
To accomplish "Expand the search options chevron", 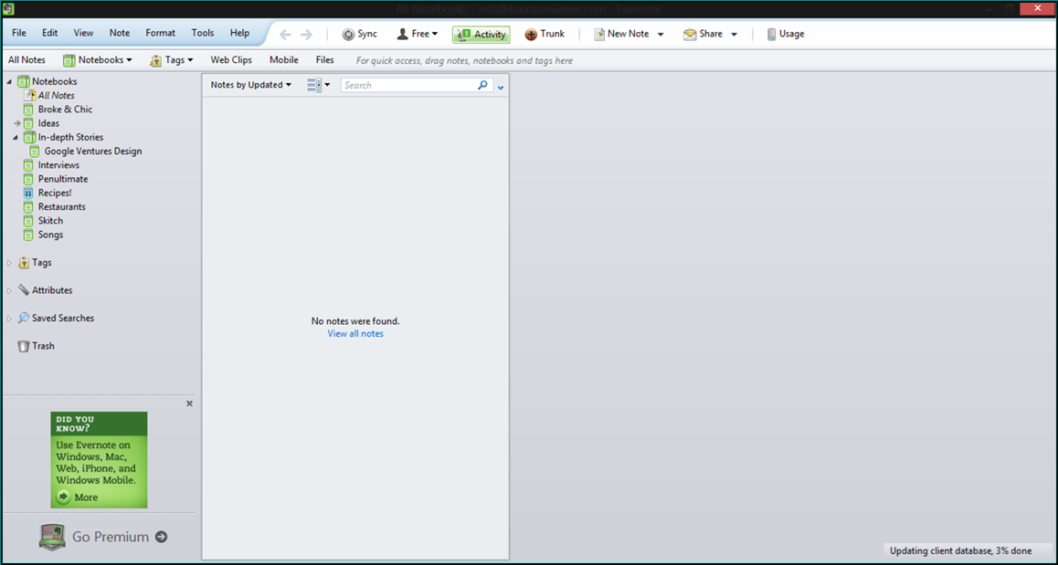I will (x=501, y=88).
